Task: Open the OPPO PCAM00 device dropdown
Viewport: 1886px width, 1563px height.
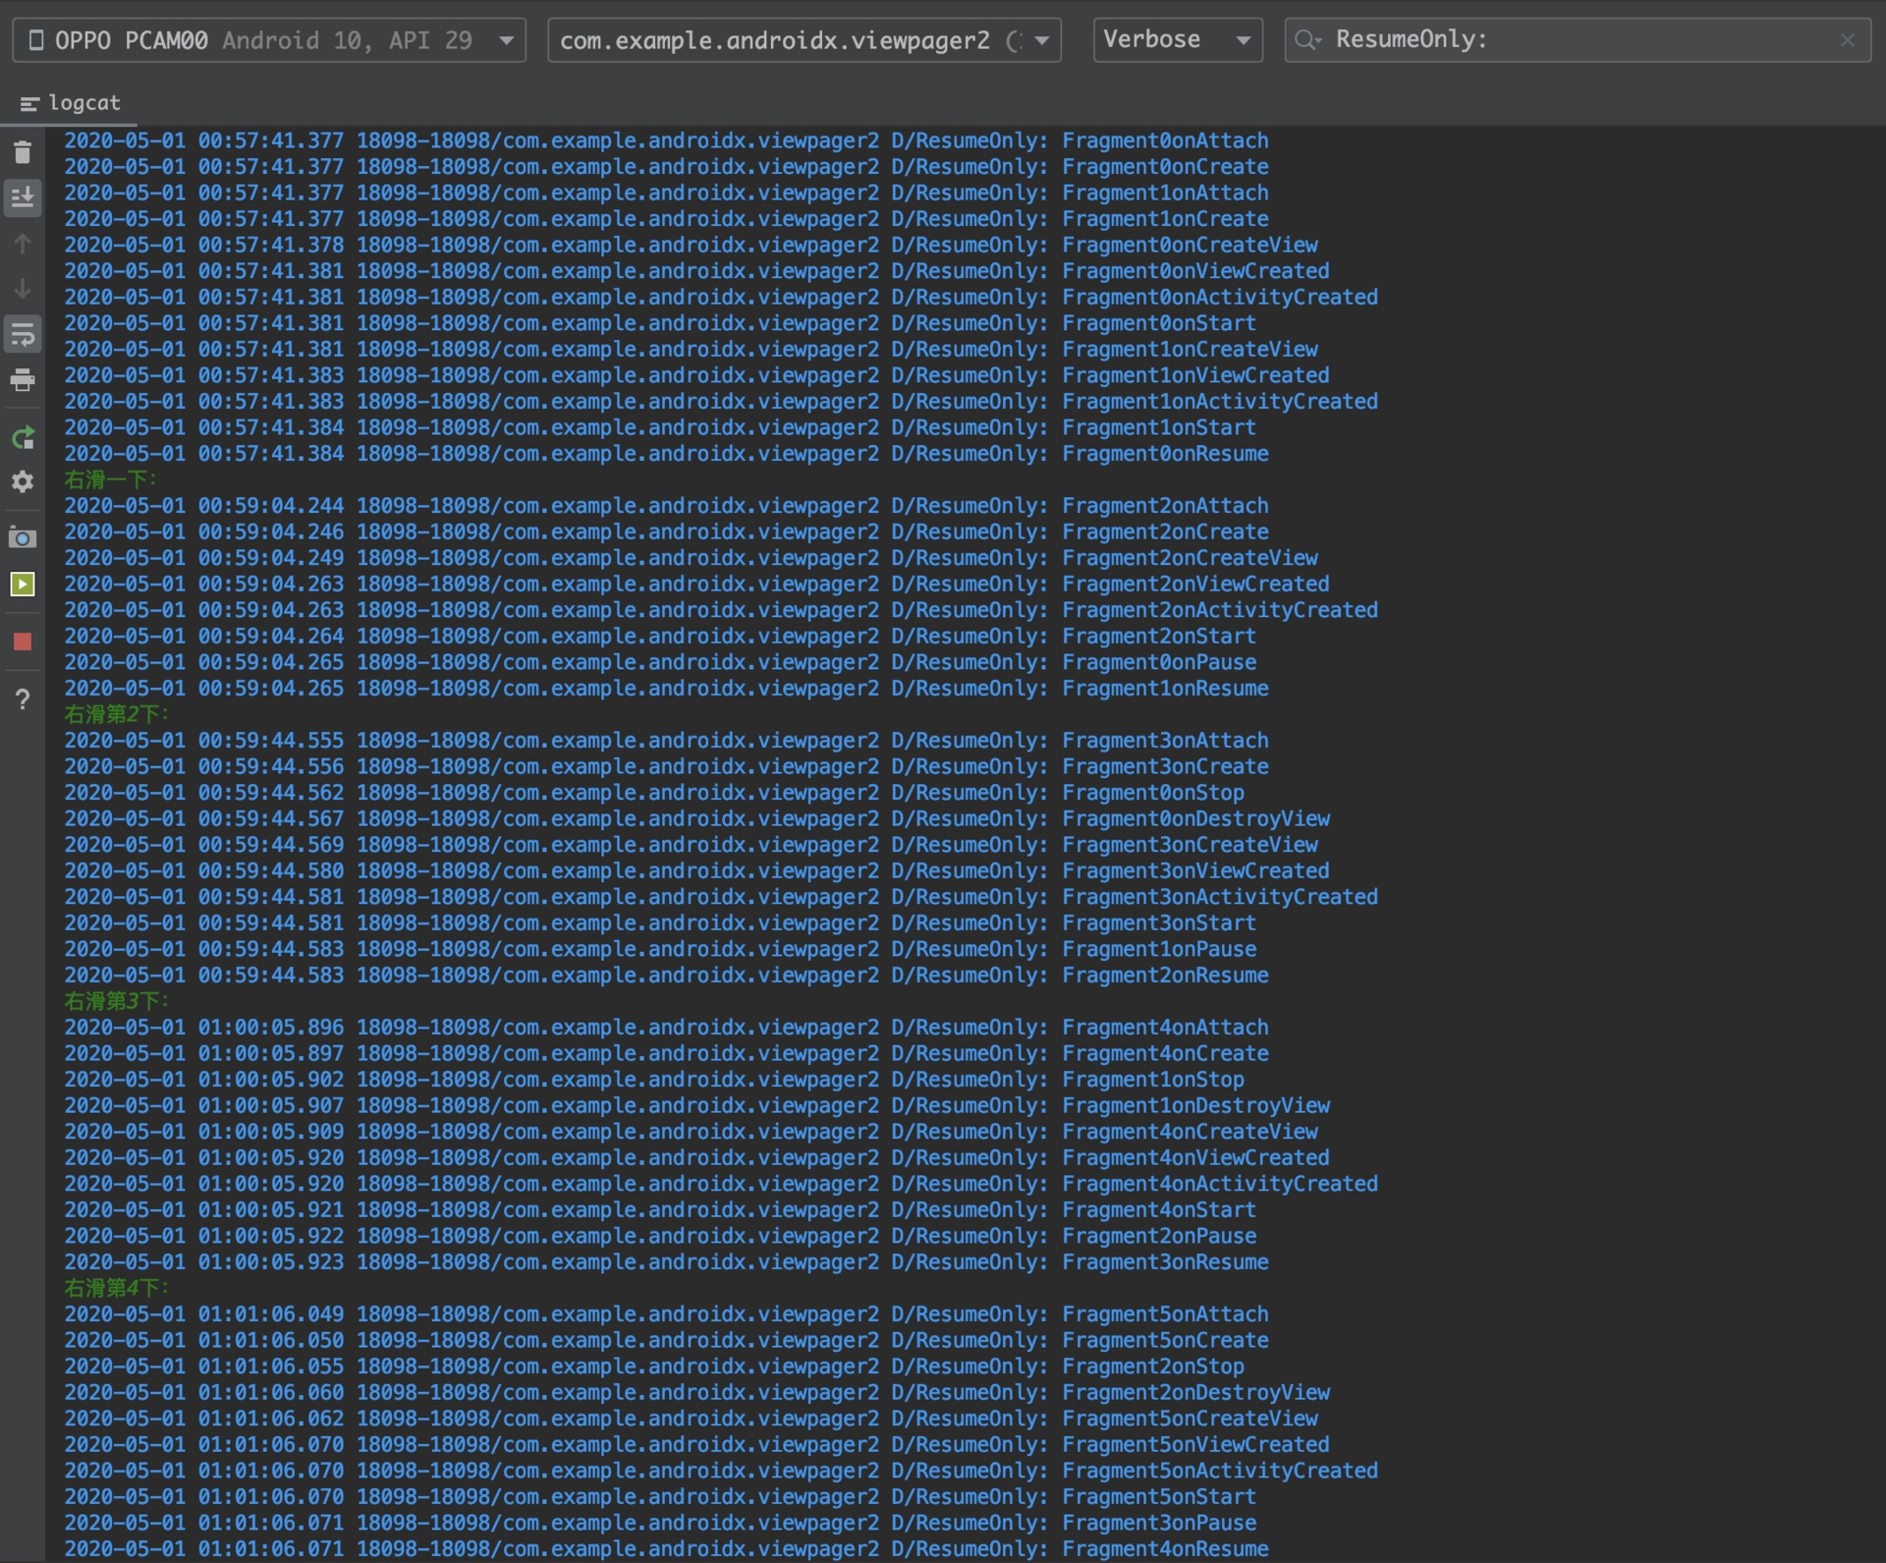Action: (x=269, y=40)
